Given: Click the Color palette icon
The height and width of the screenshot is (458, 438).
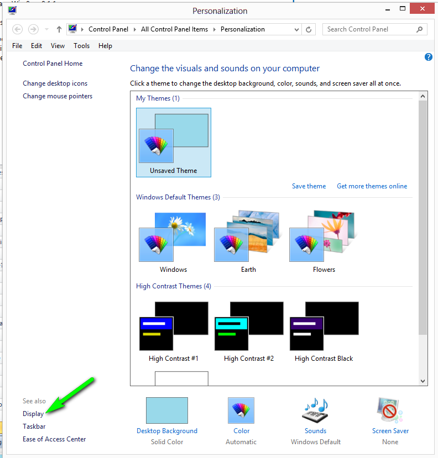Looking at the screenshot, I should [241, 410].
